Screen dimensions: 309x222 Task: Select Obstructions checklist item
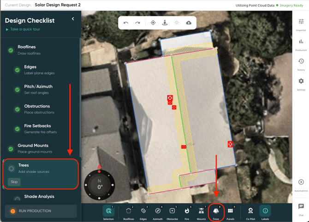point(37,109)
